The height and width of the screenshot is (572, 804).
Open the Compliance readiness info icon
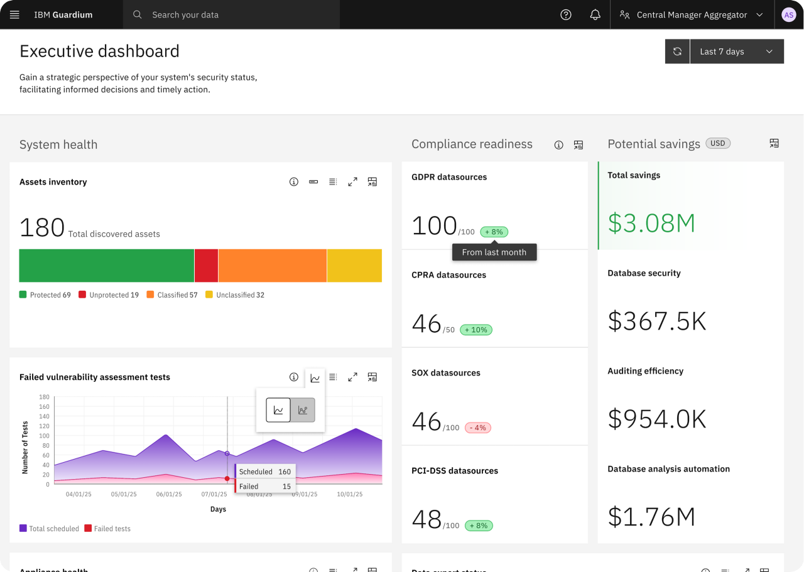[558, 145]
